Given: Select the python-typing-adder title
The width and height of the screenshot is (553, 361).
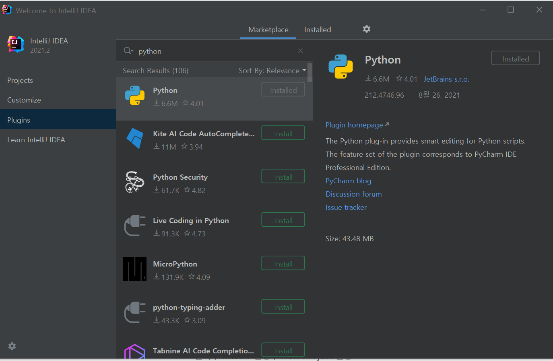Looking at the screenshot, I should click(189, 308).
